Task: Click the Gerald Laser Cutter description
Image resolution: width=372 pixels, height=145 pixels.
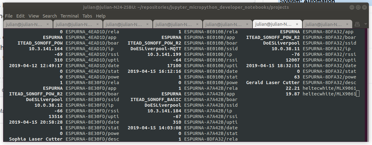Action: [273, 83]
